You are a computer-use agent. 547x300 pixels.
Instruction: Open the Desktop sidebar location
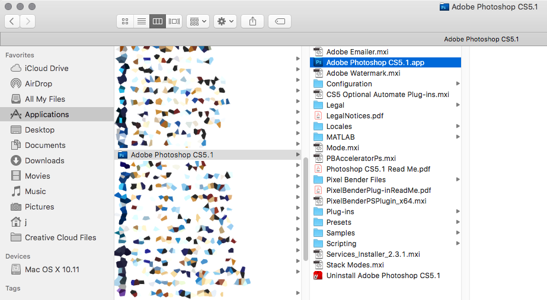(57, 130)
